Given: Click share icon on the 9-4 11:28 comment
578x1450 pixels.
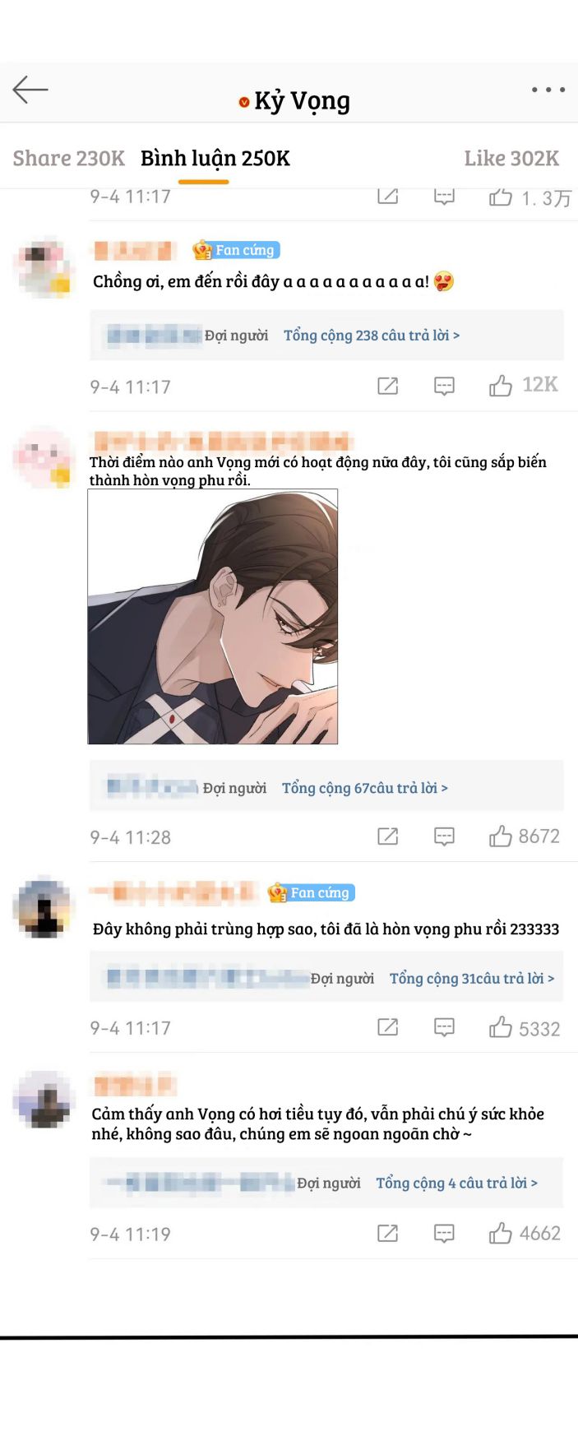Looking at the screenshot, I should (x=387, y=836).
